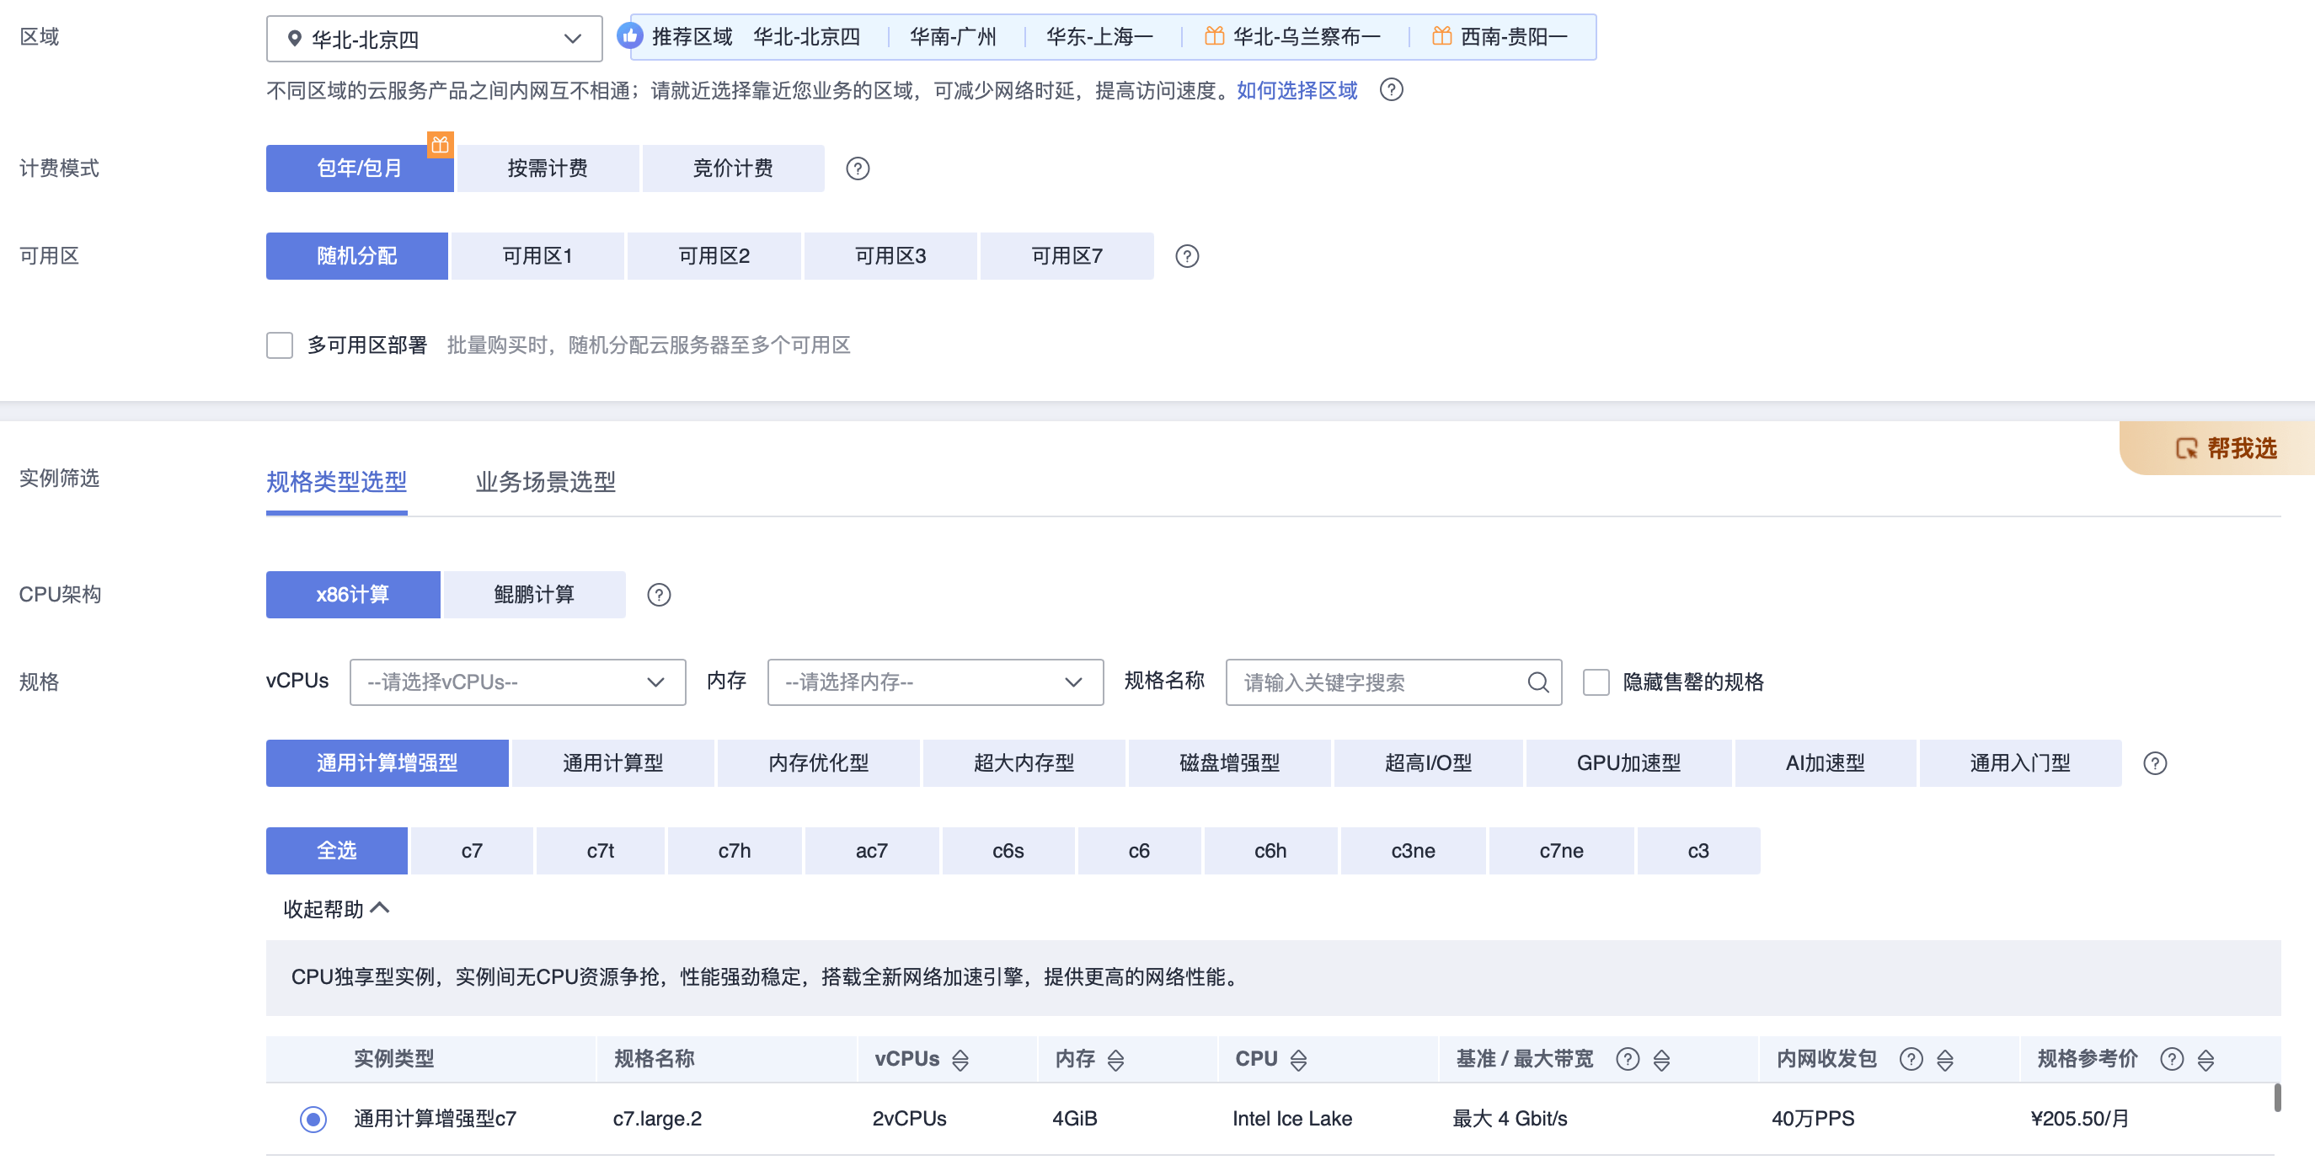Open the vCPUs selection dropdown

click(x=516, y=682)
